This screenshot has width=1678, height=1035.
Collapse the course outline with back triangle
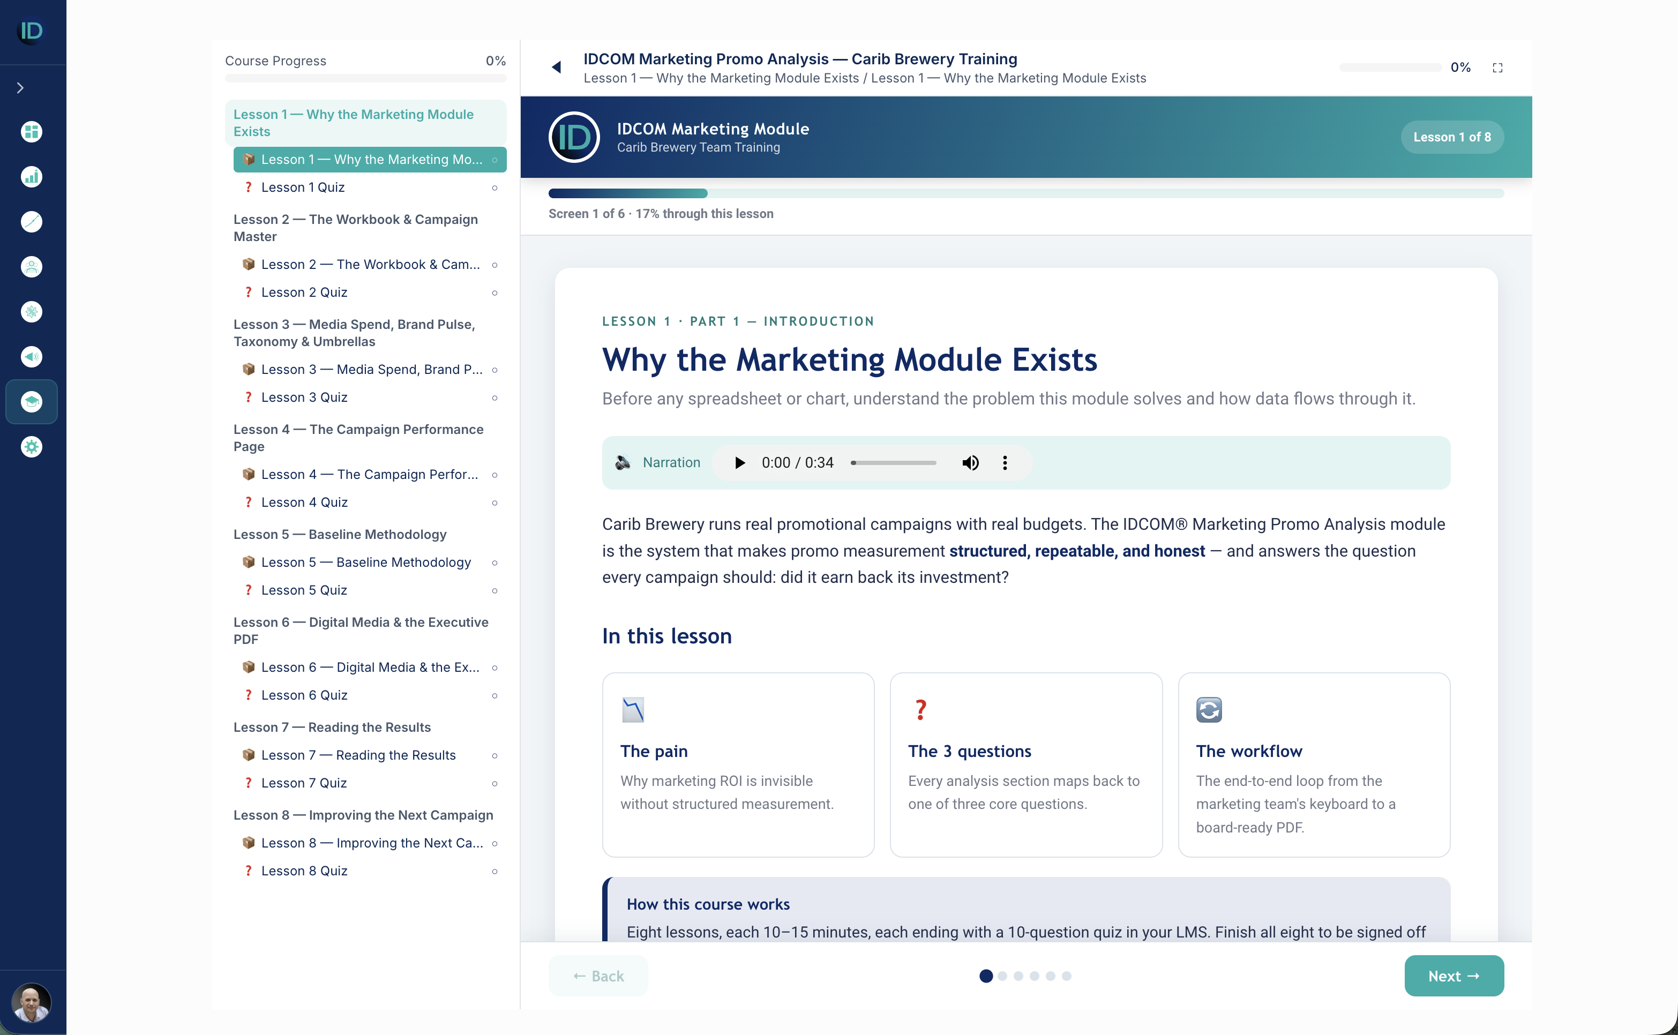[x=556, y=67]
